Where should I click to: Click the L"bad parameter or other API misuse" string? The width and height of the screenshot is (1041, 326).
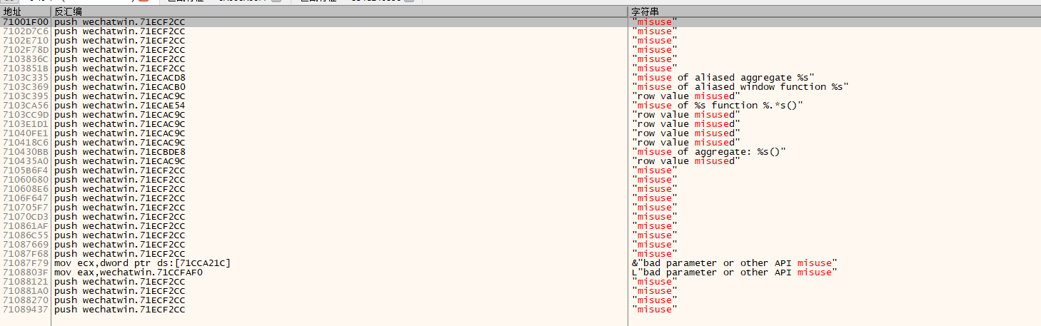coord(735,272)
